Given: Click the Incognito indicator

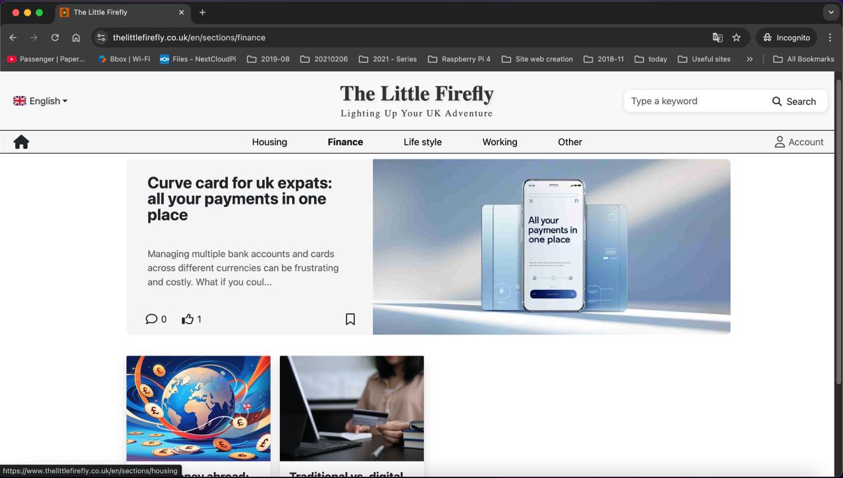Looking at the screenshot, I should coord(786,38).
